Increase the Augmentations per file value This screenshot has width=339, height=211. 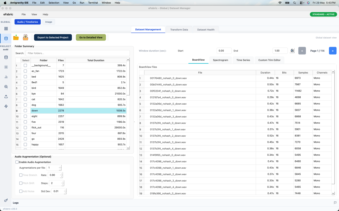(60, 167)
